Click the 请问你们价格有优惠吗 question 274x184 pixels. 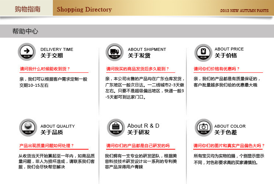pos(216,69)
